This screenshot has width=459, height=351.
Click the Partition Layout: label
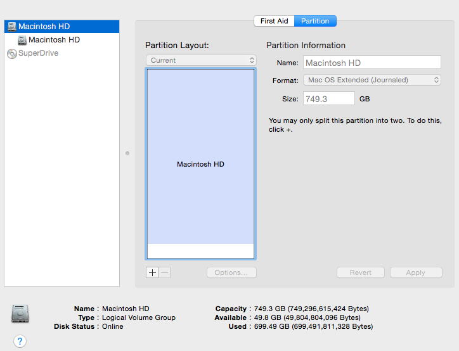177,46
